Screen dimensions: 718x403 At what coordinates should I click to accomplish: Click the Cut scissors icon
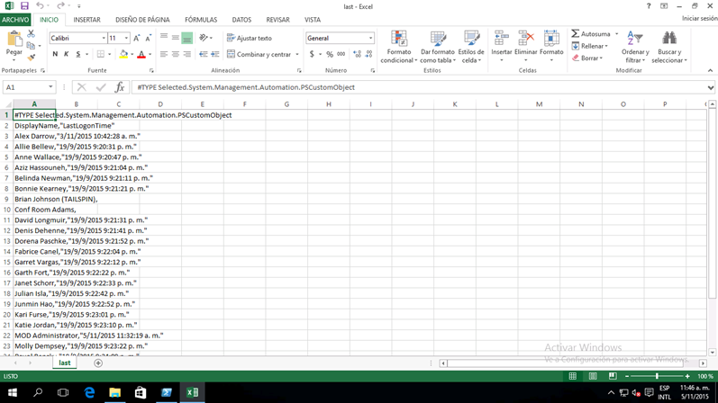pyautogui.click(x=31, y=34)
